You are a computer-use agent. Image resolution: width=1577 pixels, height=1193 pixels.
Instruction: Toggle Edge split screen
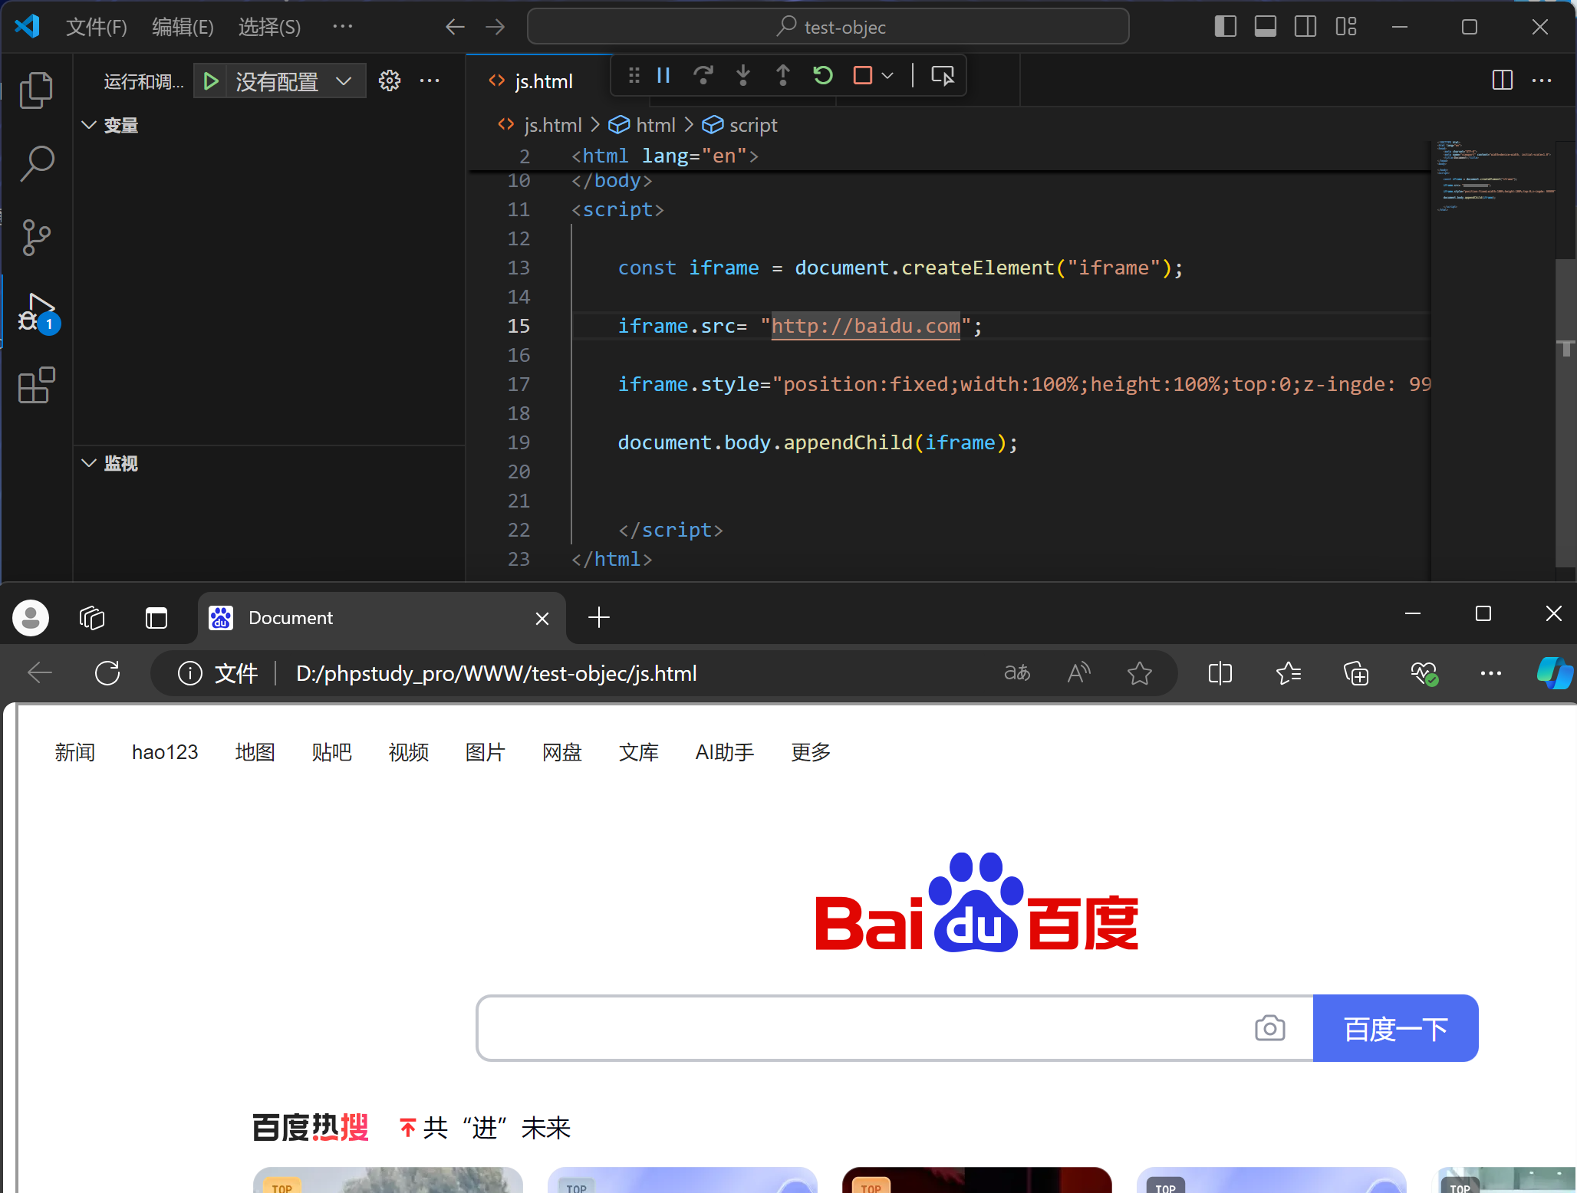[x=1220, y=673]
